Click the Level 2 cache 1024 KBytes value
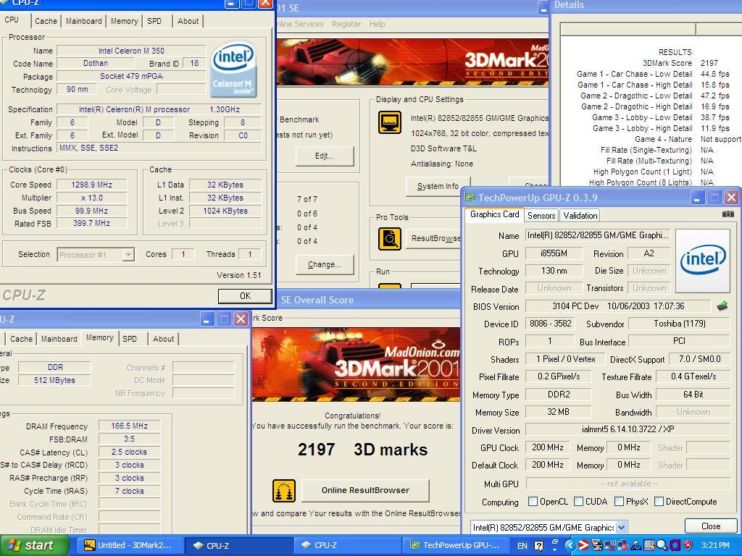Image resolution: width=742 pixels, height=556 pixels. pos(225,211)
